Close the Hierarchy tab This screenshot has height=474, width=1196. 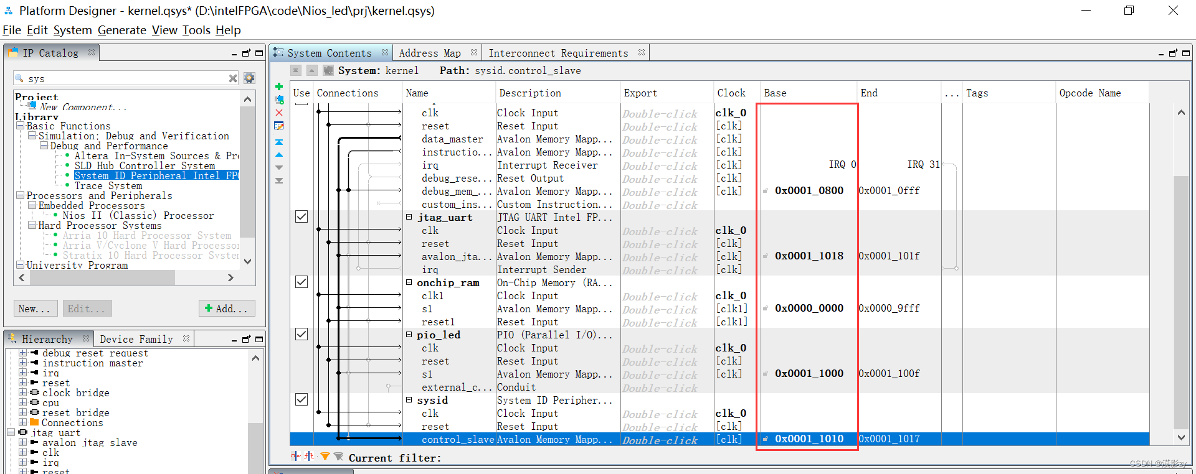(86, 338)
